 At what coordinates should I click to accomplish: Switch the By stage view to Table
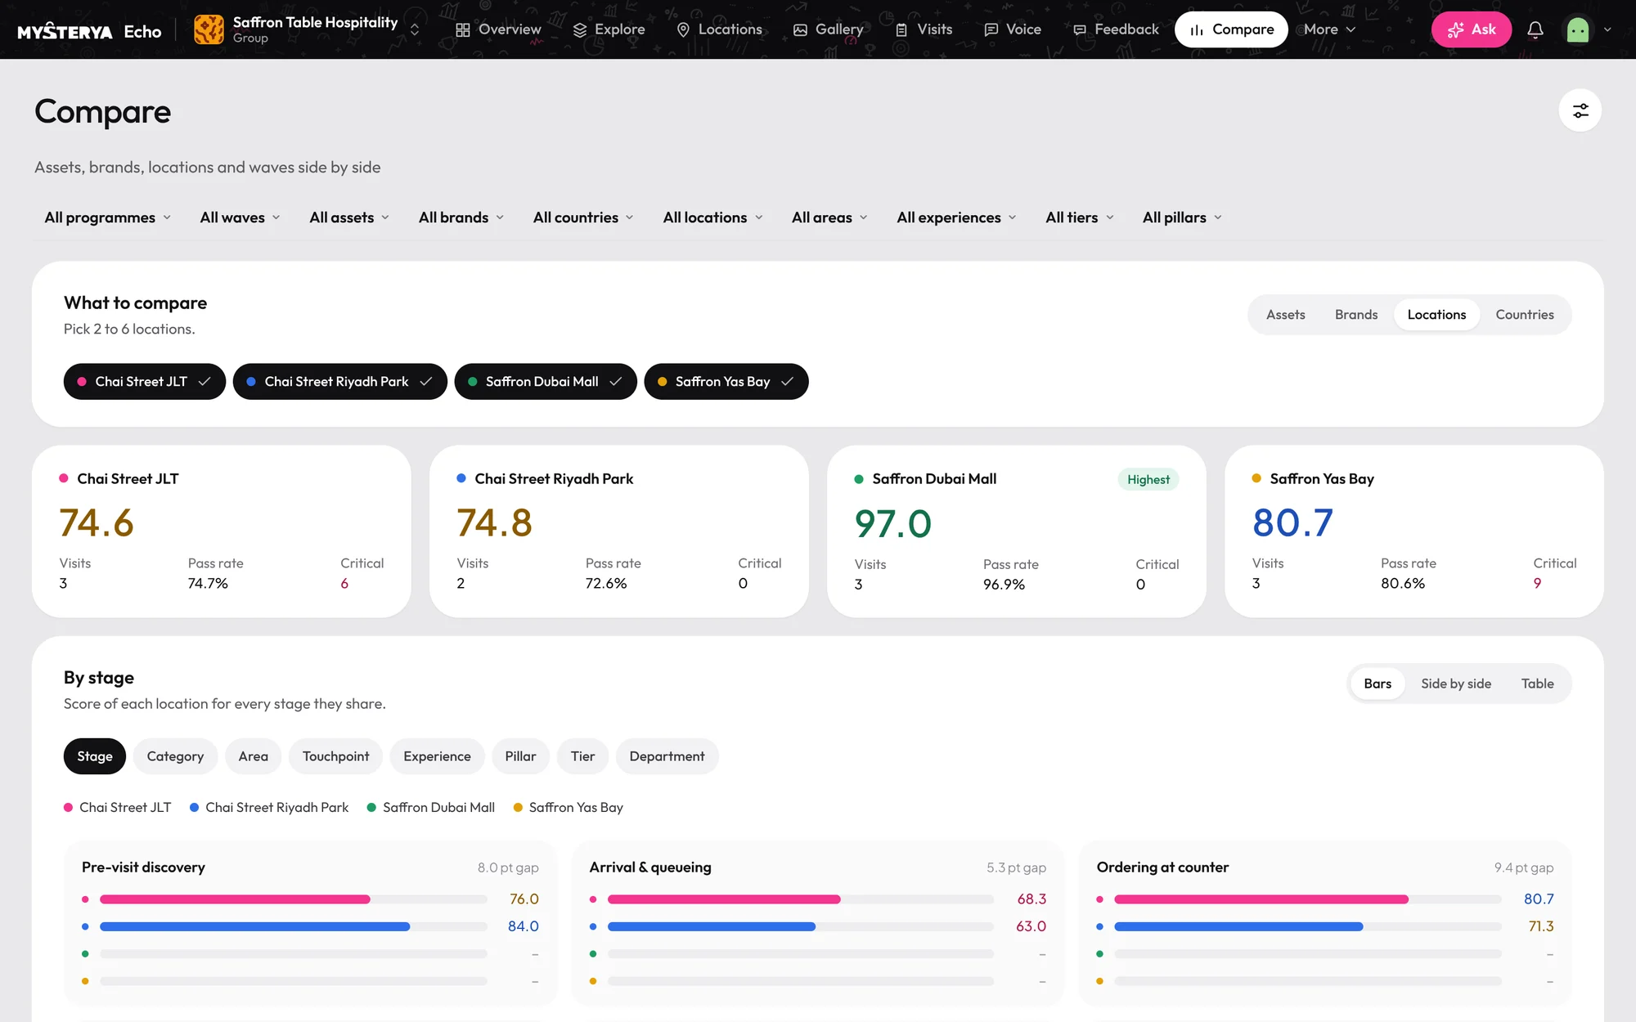pyautogui.click(x=1537, y=684)
